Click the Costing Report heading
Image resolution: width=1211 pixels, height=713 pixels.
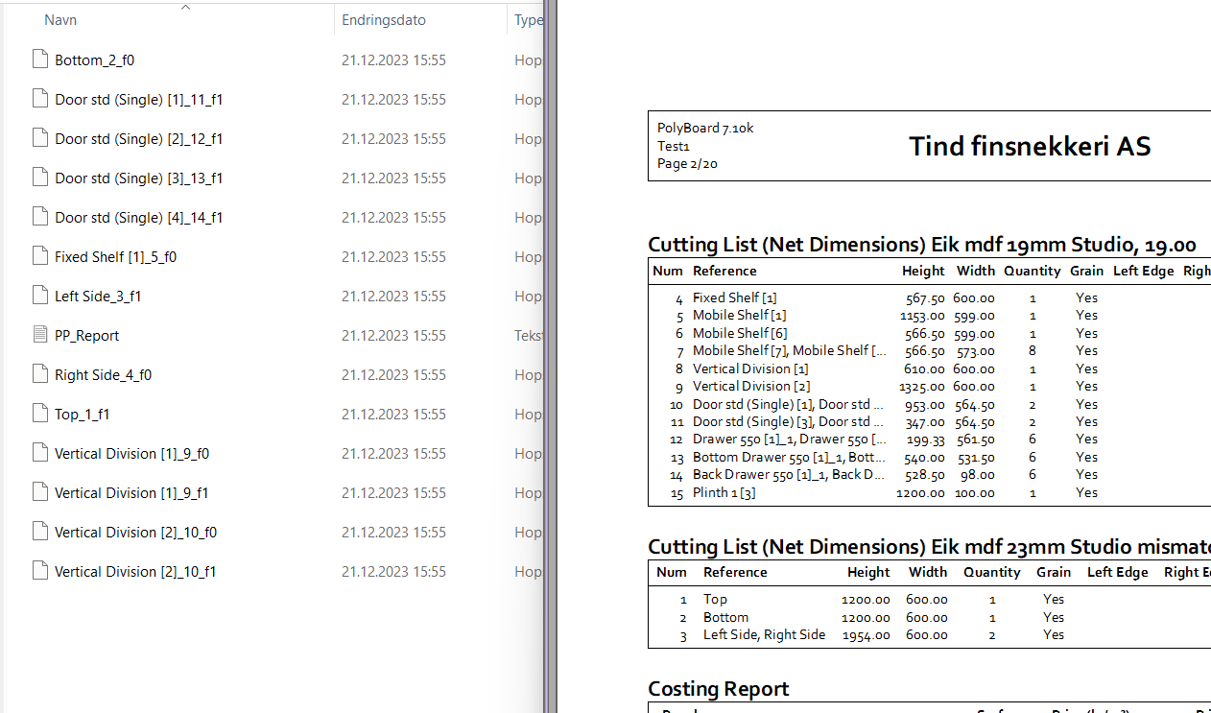719,689
